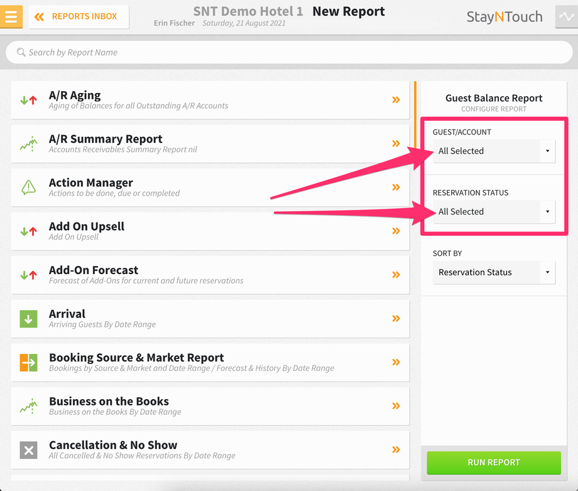Click the green Run Report button

click(494, 463)
